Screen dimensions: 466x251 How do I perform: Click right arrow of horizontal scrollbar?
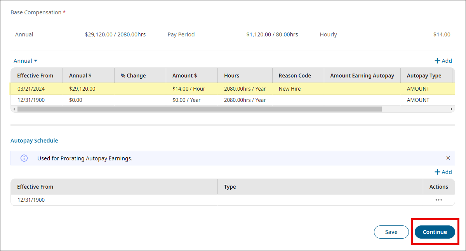point(452,109)
